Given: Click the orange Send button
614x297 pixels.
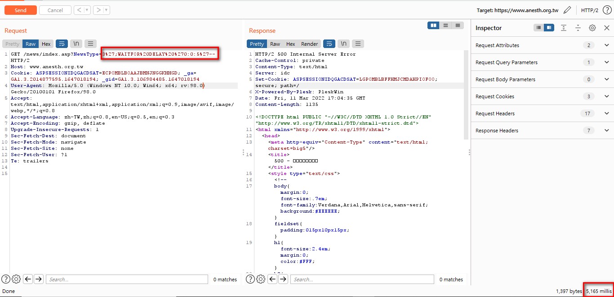Looking at the screenshot, I should click(x=20, y=10).
